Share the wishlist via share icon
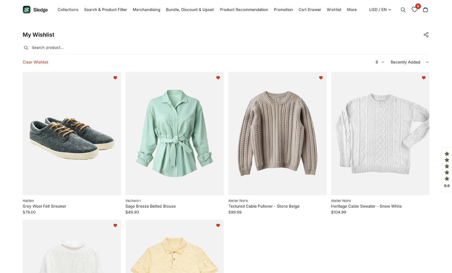The image size is (452, 273). (x=426, y=35)
